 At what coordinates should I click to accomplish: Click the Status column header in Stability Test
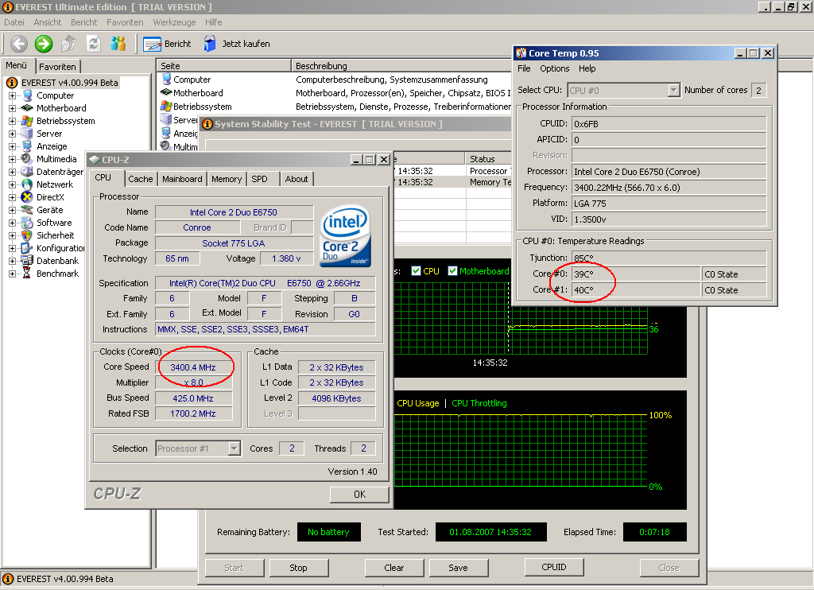[x=488, y=159]
